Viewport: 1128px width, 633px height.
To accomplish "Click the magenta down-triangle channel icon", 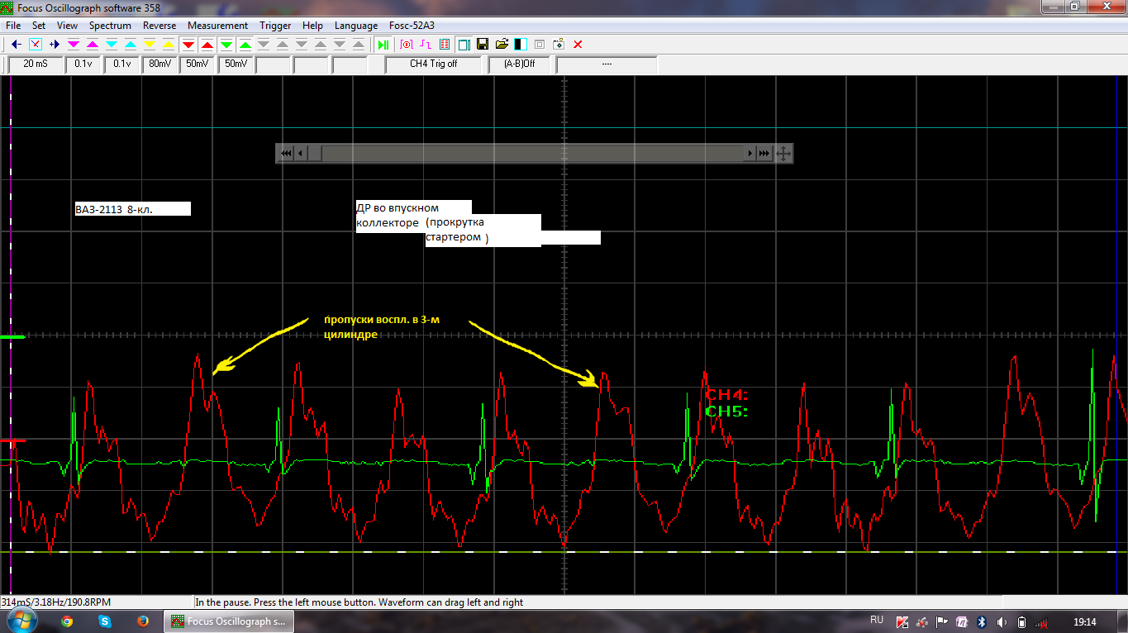I will [x=74, y=44].
